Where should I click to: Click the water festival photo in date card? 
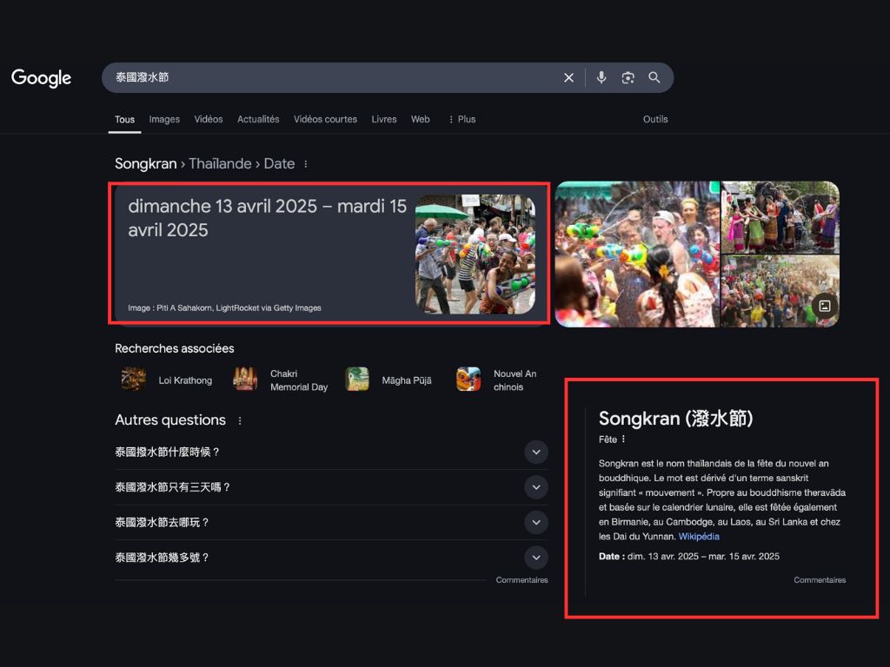click(x=475, y=254)
